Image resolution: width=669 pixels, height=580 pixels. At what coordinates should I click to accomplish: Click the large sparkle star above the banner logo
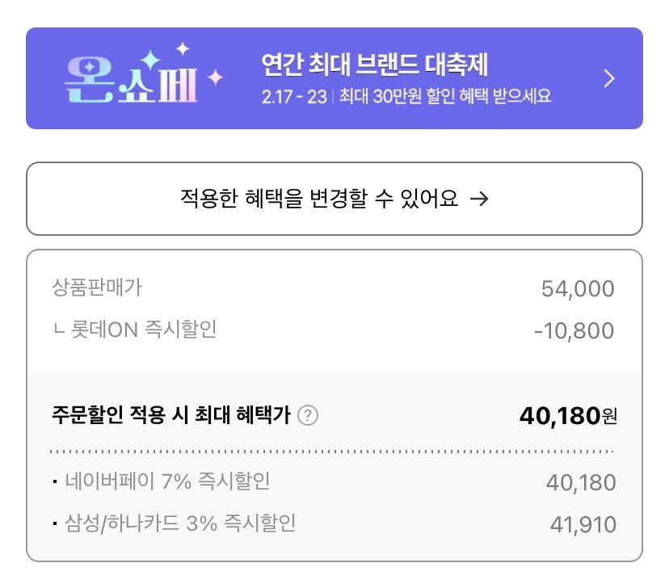[149, 61]
